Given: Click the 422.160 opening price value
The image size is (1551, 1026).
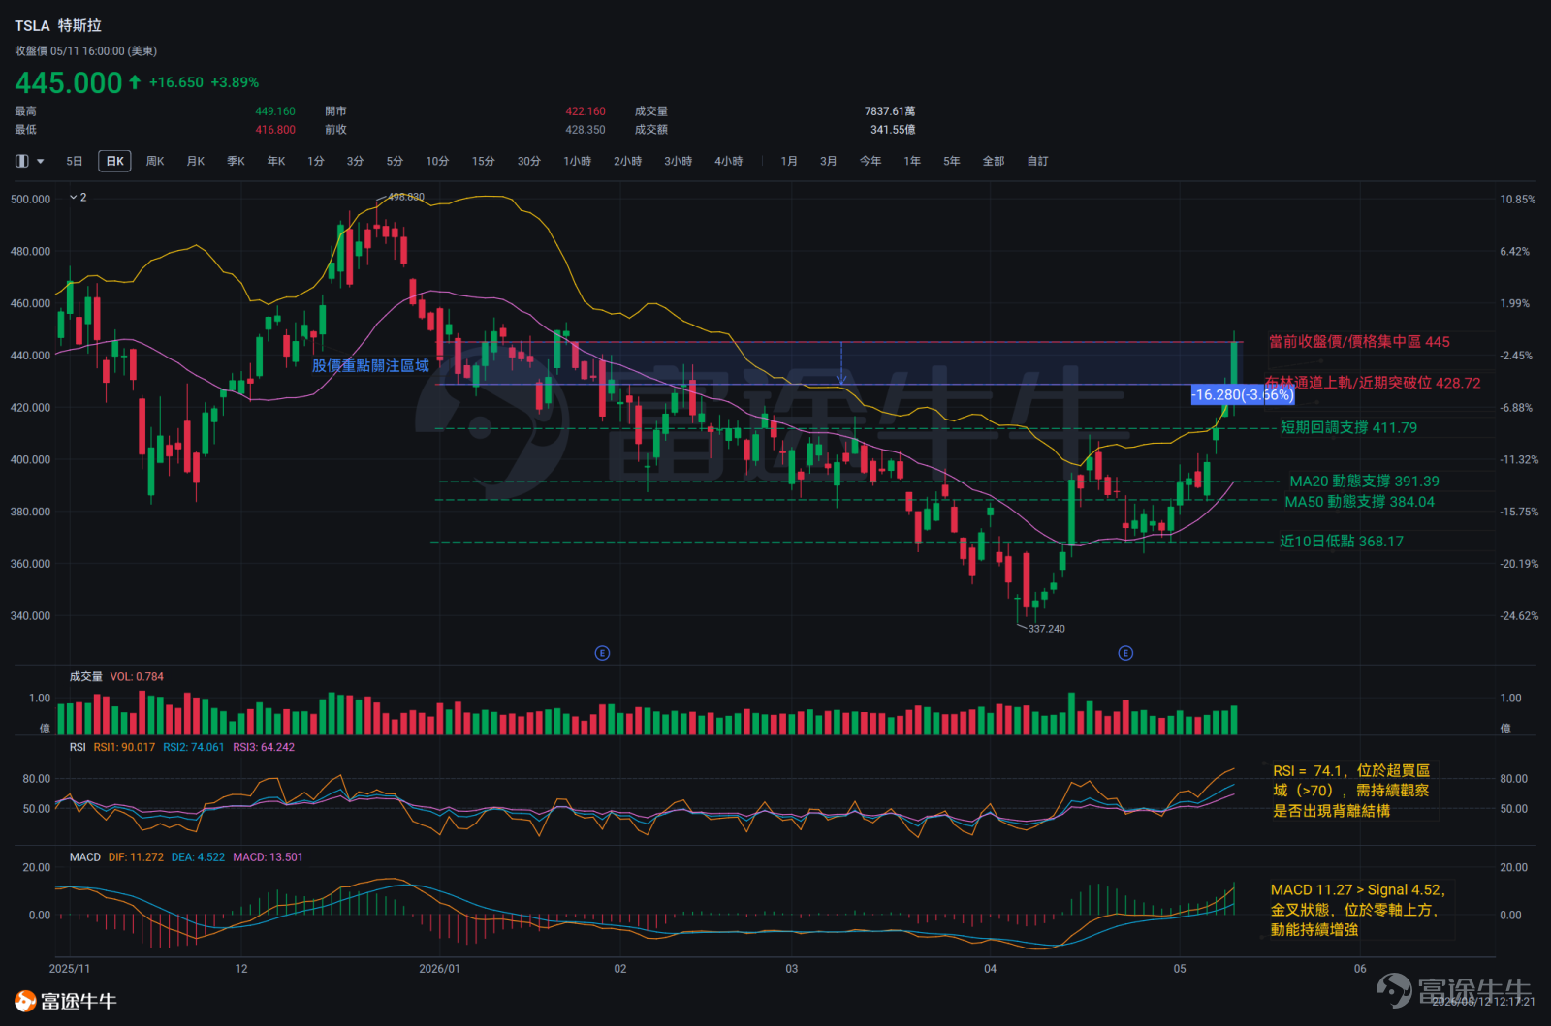Looking at the screenshot, I should tap(586, 111).
